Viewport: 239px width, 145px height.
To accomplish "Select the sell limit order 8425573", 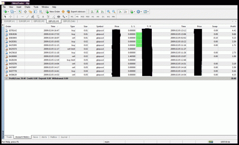I will pyautogui.click(x=121, y=49).
